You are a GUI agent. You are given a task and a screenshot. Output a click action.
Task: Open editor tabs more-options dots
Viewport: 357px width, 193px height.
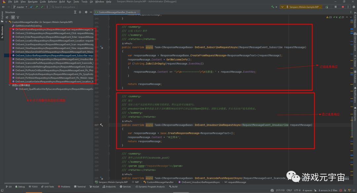(351, 12)
